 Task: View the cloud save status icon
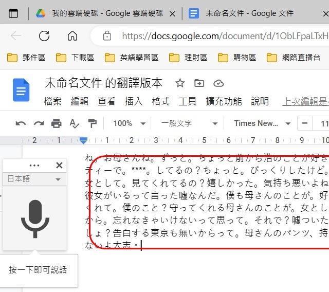218,83
